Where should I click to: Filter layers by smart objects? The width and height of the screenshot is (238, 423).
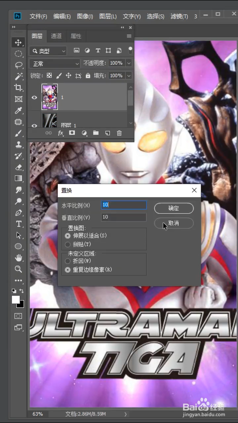[x=119, y=50]
